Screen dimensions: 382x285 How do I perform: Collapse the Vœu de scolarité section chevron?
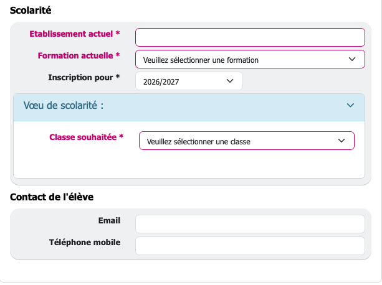click(x=350, y=106)
